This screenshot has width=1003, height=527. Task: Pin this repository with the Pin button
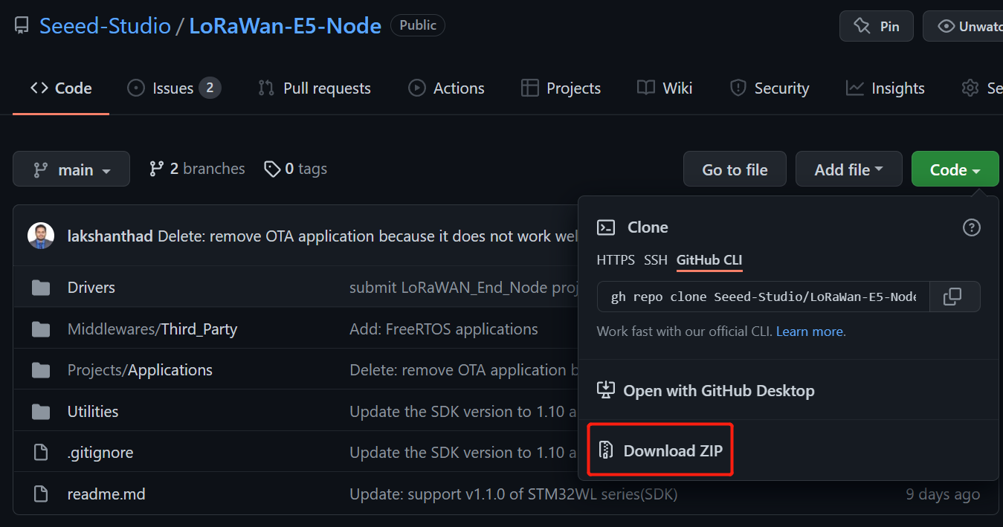click(877, 26)
